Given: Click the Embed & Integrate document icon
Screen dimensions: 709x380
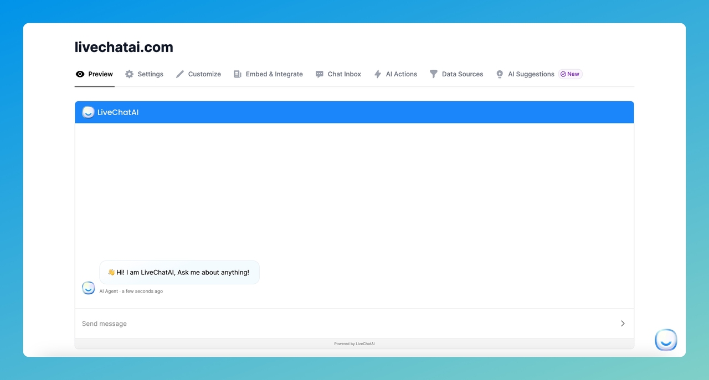Looking at the screenshot, I should (x=238, y=74).
